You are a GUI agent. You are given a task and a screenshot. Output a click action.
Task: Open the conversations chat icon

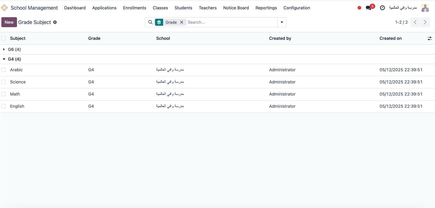pos(369,8)
